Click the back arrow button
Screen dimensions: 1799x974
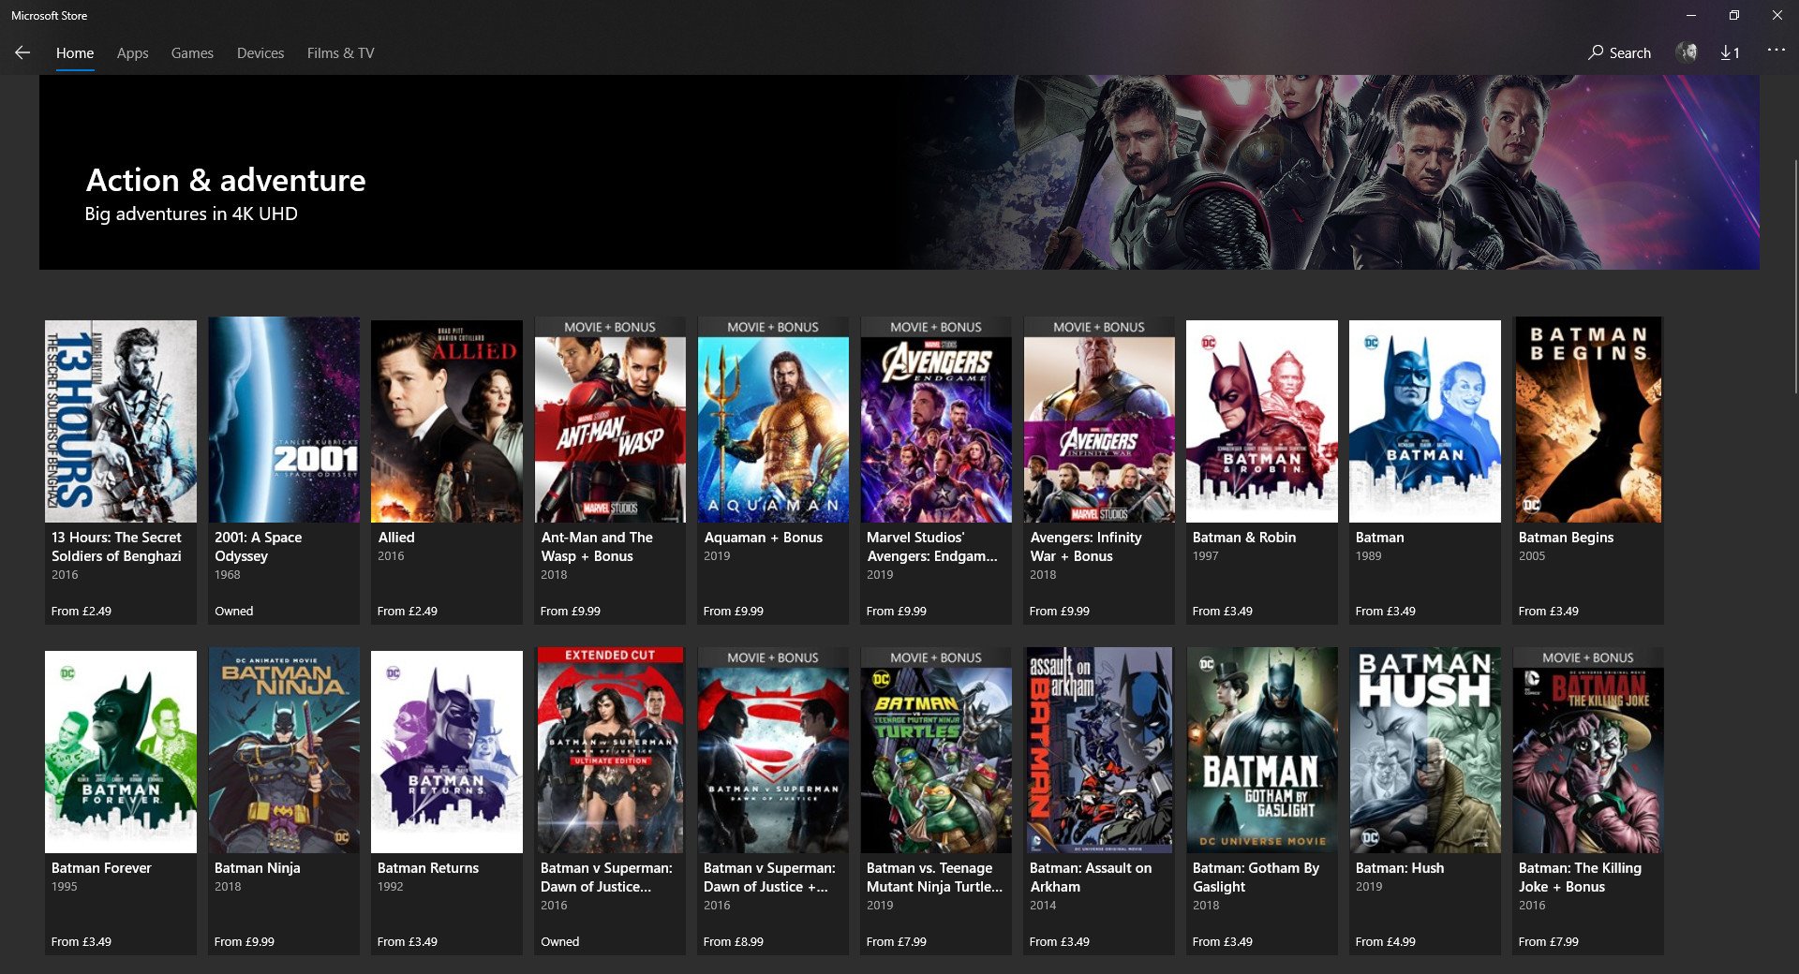(22, 53)
